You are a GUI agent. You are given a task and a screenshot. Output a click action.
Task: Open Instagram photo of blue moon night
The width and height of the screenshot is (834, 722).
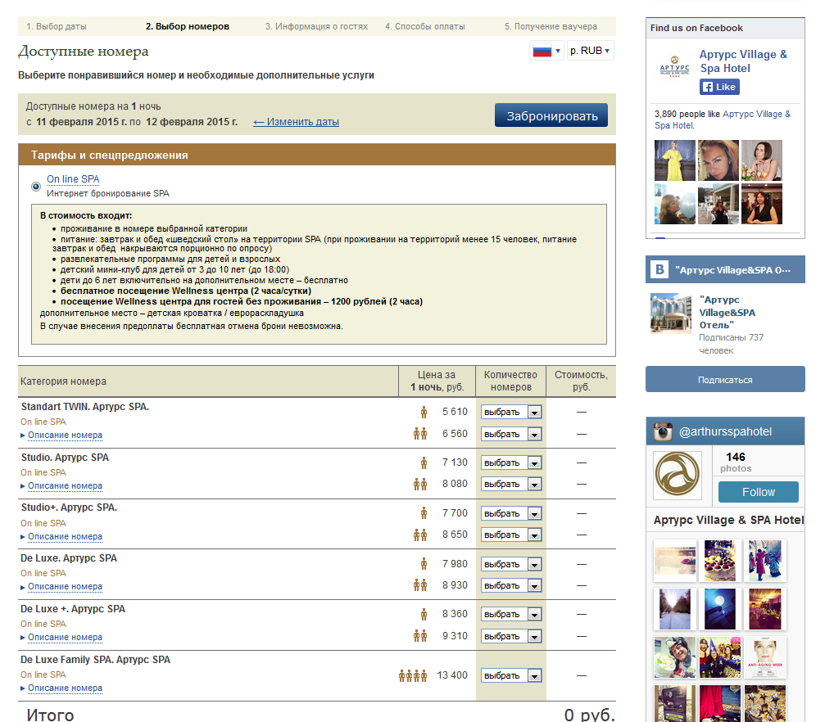coord(719,609)
